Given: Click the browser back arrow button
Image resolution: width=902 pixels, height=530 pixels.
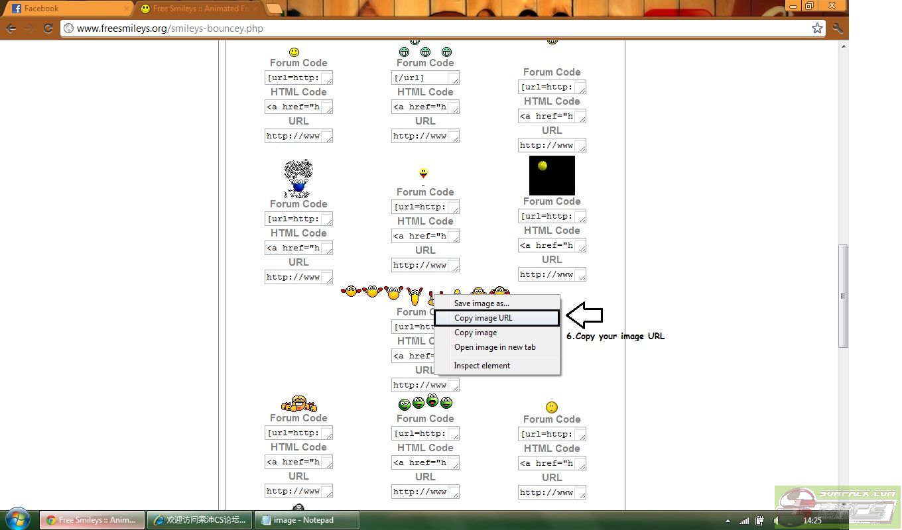Looking at the screenshot, I should click(x=11, y=28).
